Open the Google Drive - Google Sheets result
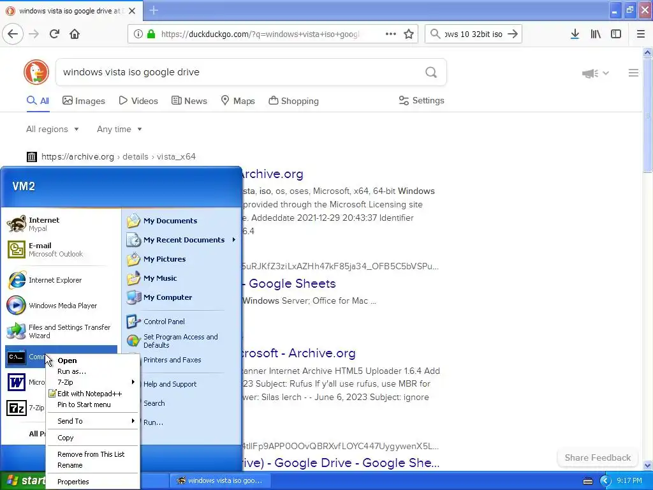653x490 pixels. (x=341, y=463)
